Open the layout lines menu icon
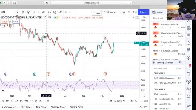This screenshot has height=110, width=196. 99,12
